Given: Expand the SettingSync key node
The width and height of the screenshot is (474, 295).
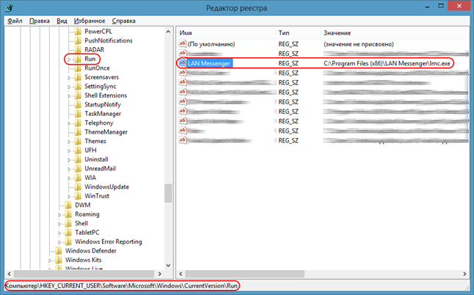Looking at the screenshot, I should pos(69,87).
